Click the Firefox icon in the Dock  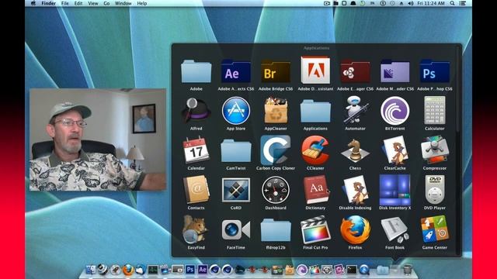tap(128, 270)
